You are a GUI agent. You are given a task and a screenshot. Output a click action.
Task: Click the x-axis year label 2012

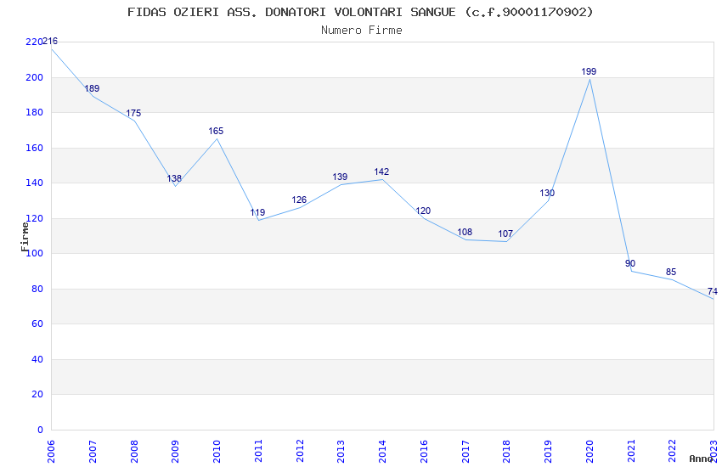299,452
